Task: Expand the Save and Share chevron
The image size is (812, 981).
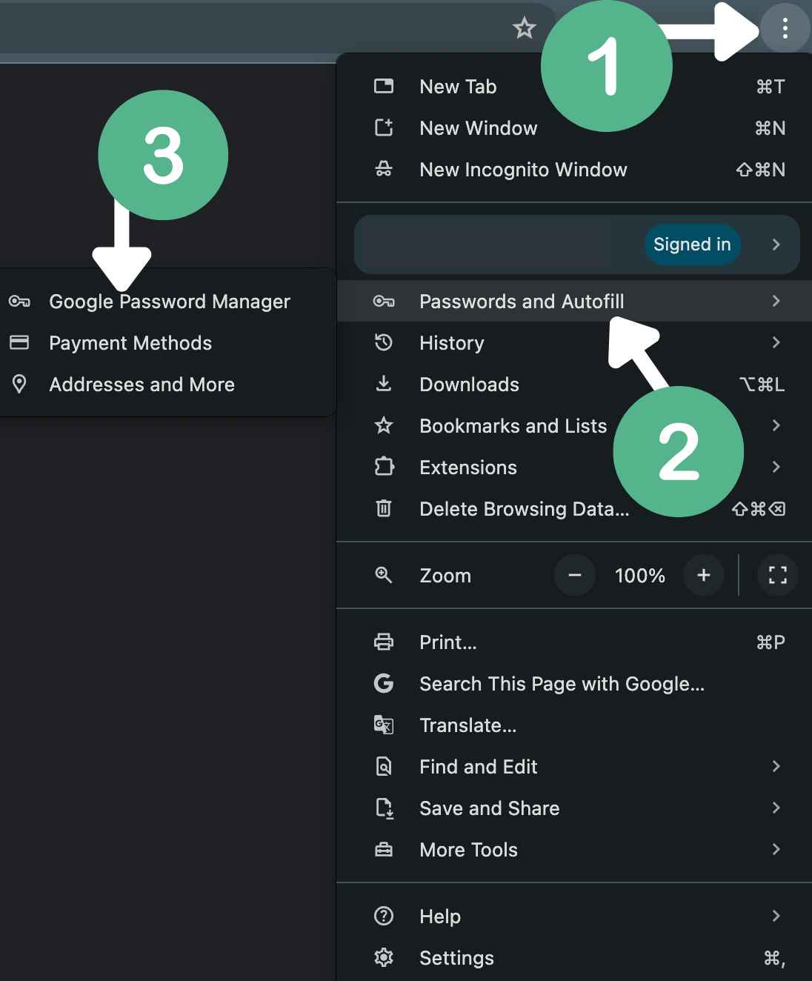Action: pyautogui.click(x=776, y=808)
